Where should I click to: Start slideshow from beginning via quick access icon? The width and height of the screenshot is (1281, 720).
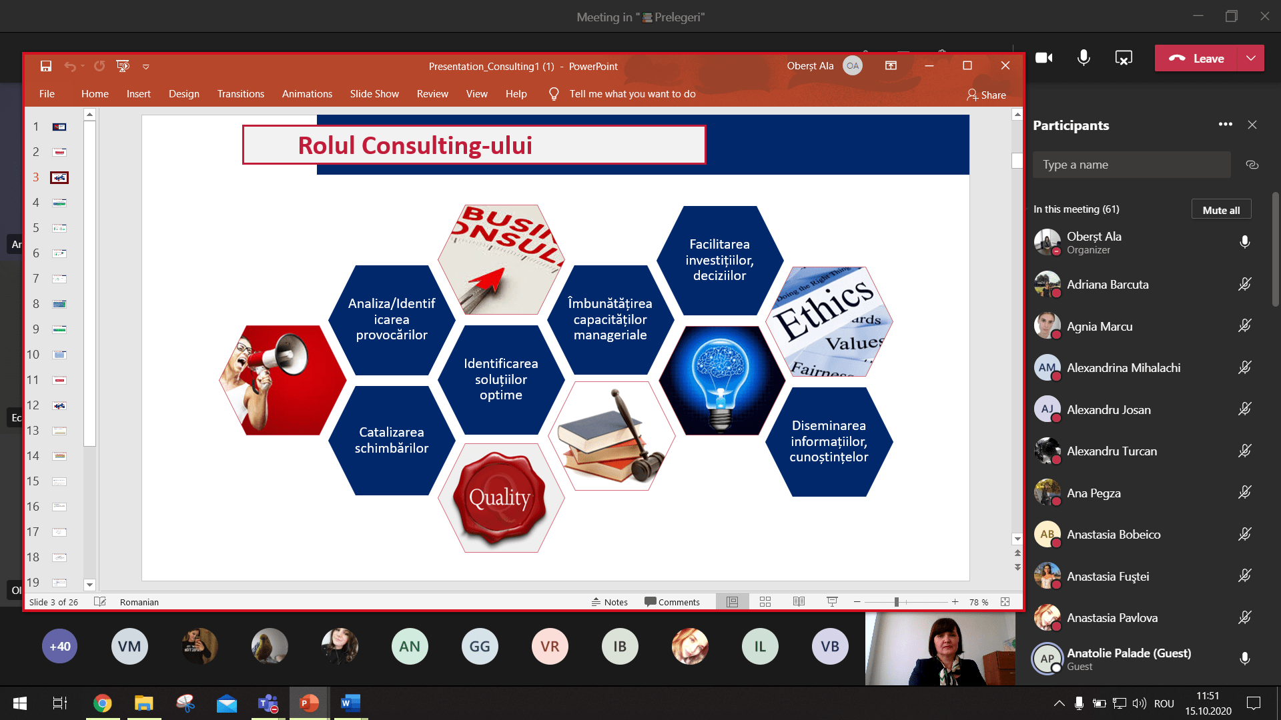pos(123,66)
